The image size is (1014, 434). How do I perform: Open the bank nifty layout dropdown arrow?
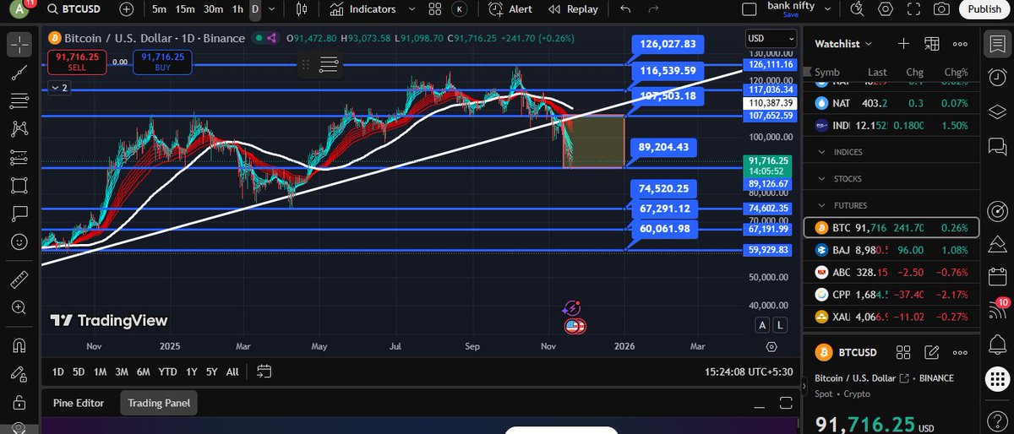(x=829, y=9)
